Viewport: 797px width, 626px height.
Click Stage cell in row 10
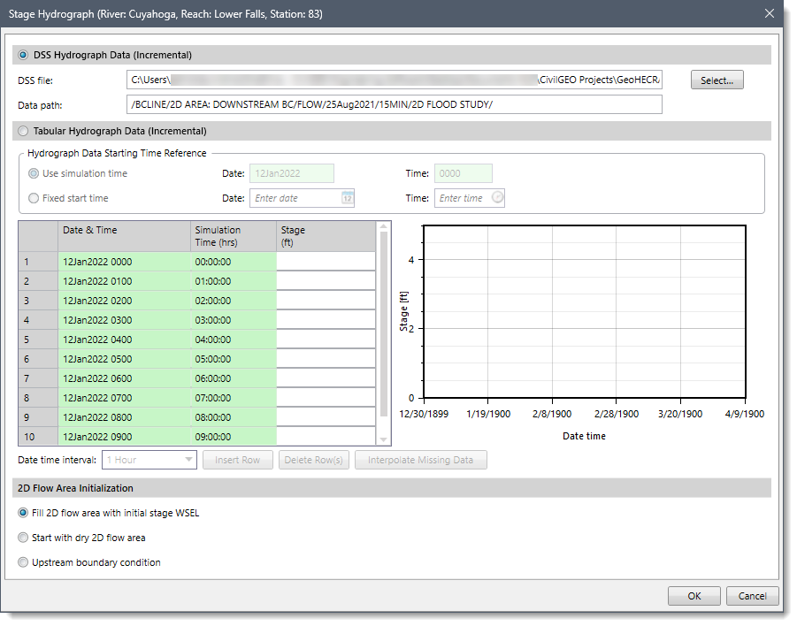[x=326, y=437]
